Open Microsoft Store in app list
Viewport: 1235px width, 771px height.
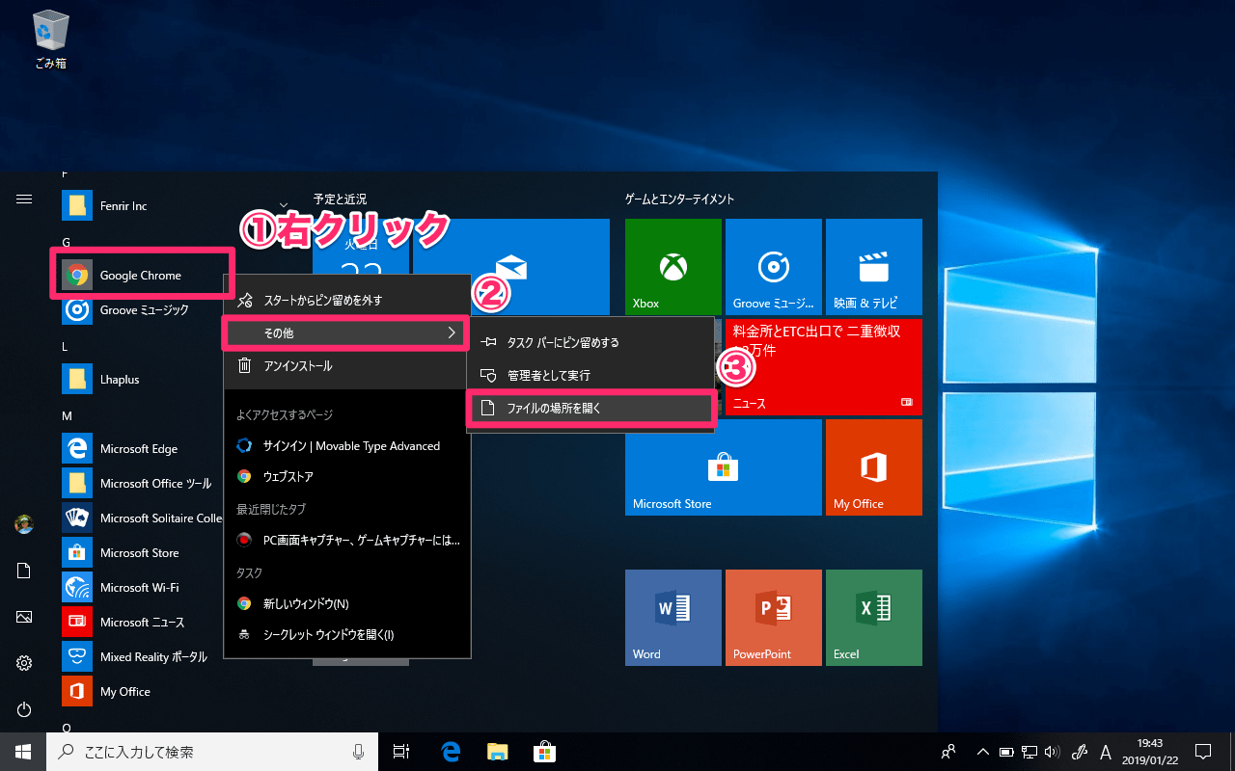coord(141,553)
